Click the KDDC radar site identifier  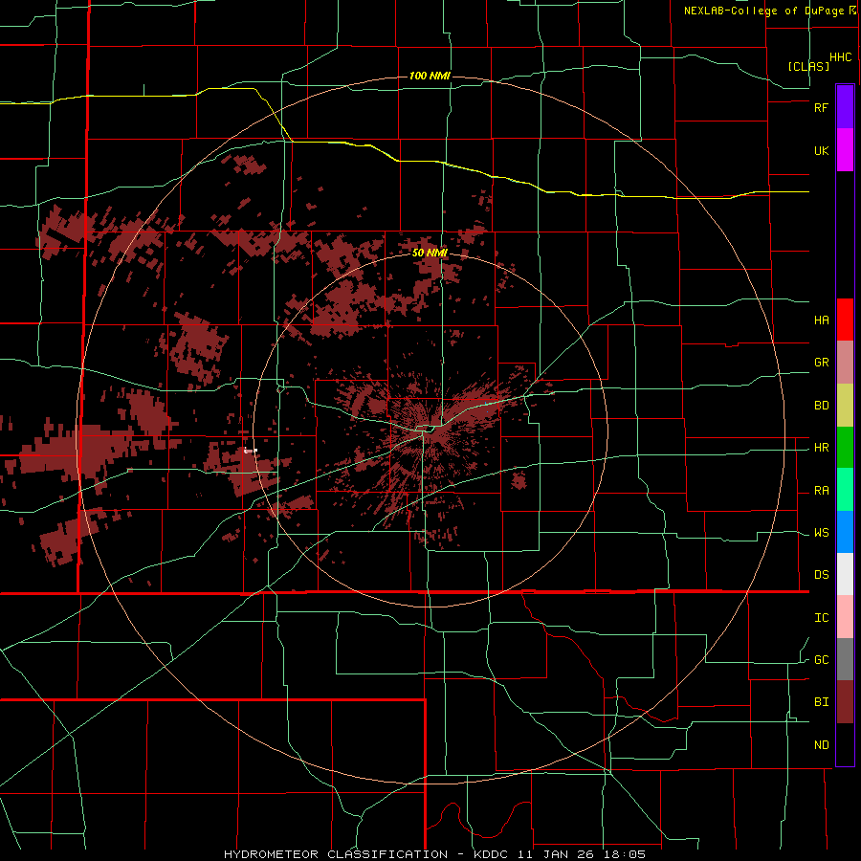(x=492, y=854)
